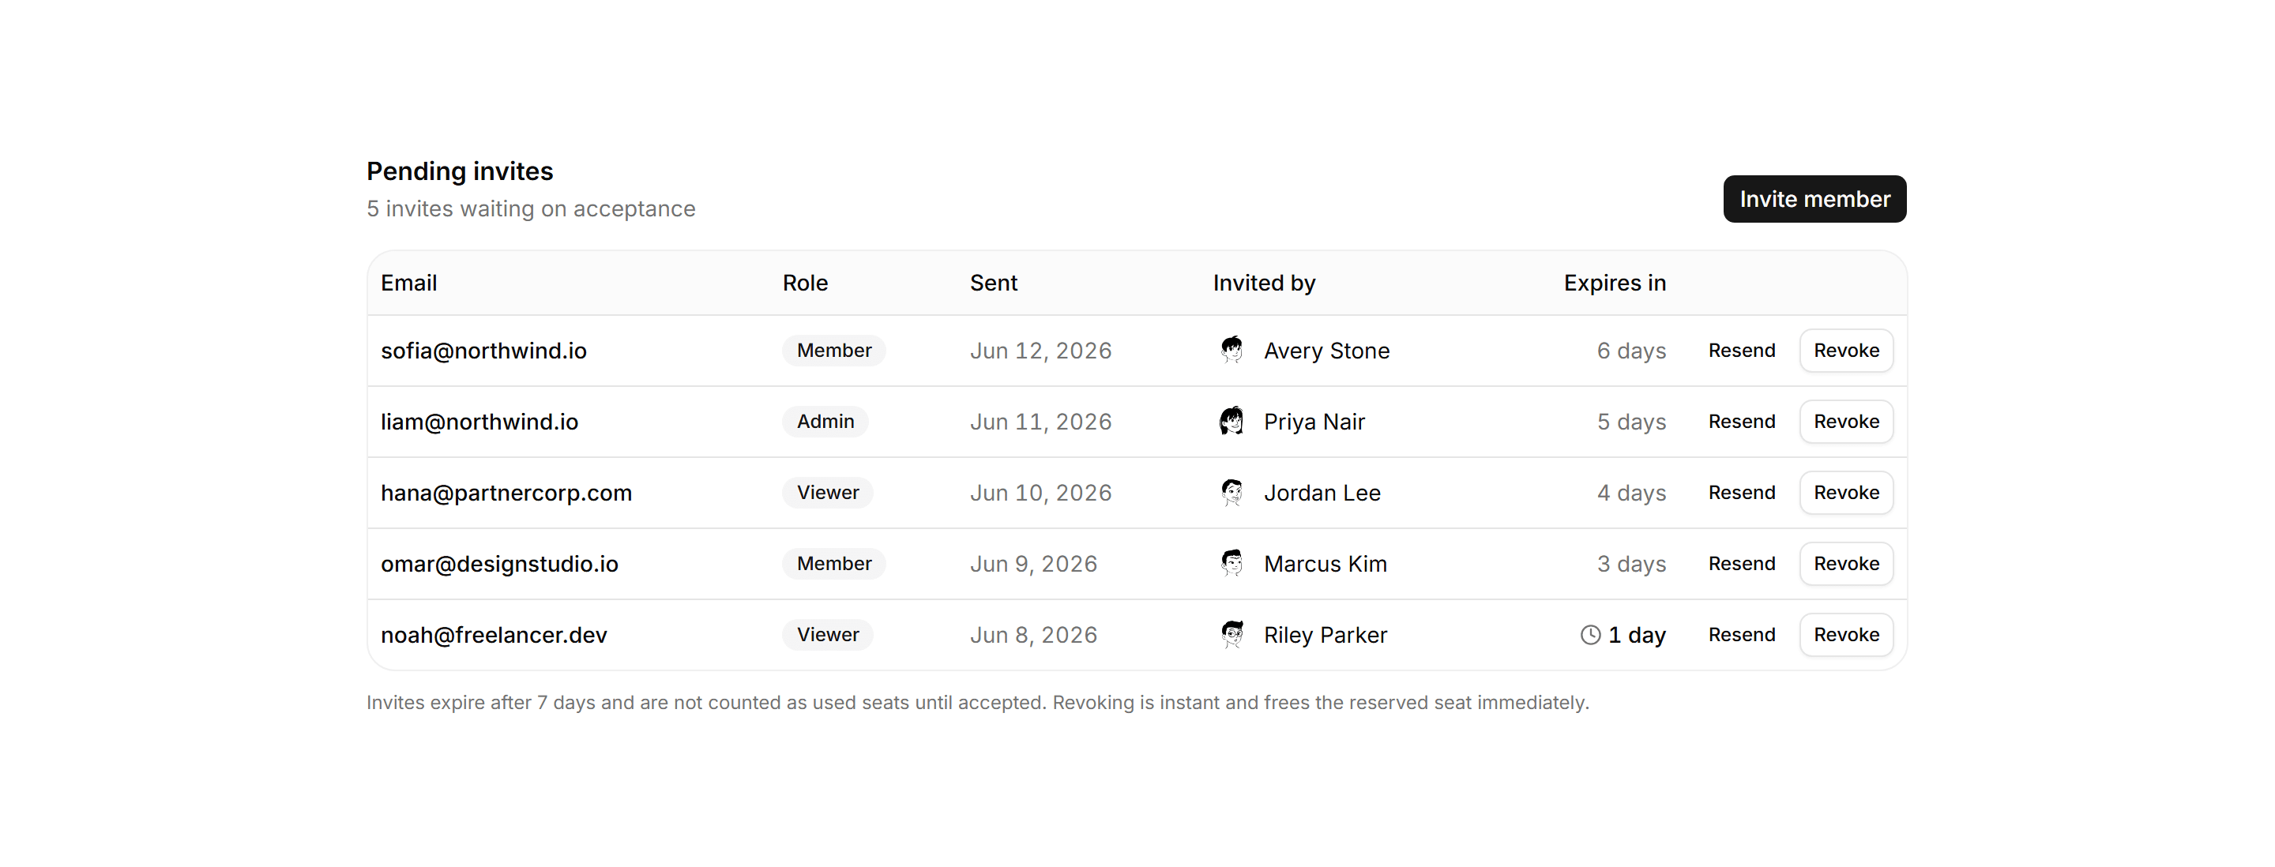Select the noah@freelancer.dev email
The width and height of the screenshot is (2275, 867).
point(494,635)
